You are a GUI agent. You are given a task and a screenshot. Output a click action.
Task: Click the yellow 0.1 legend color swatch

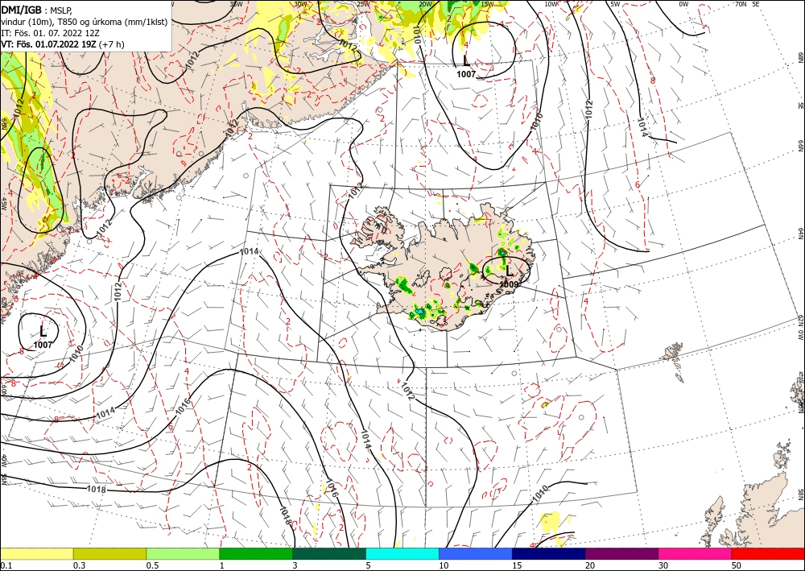(x=36, y=553)
